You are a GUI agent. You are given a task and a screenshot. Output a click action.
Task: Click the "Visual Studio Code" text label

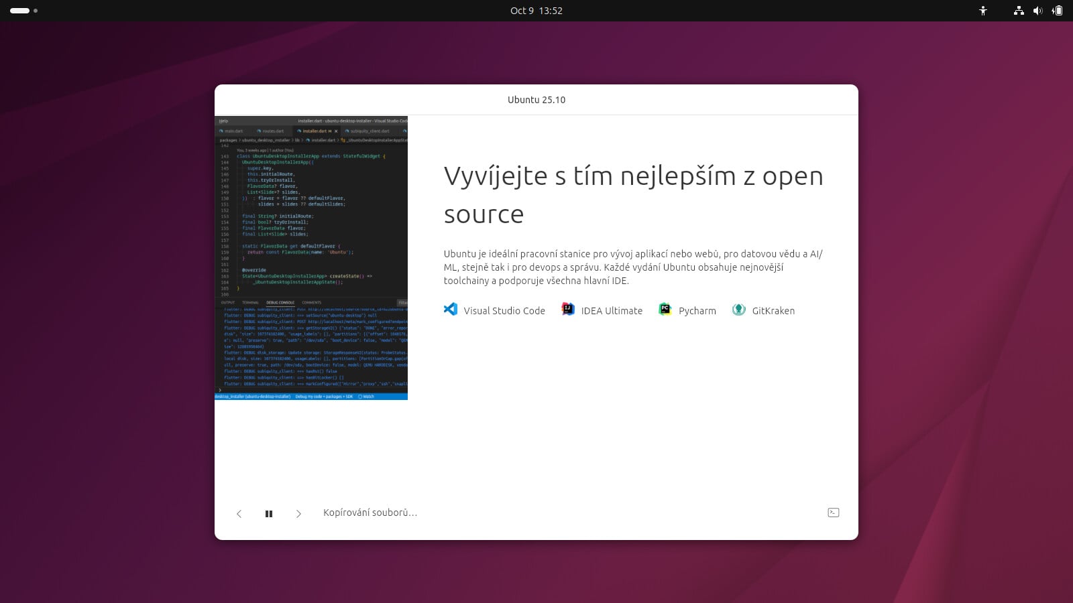504,311
